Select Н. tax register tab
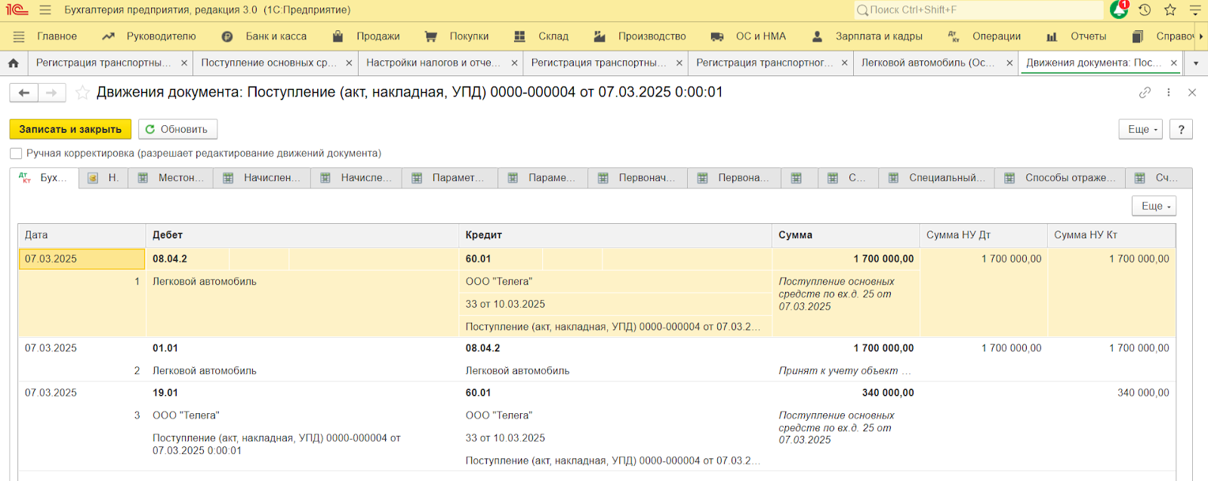 coord(103,178)
